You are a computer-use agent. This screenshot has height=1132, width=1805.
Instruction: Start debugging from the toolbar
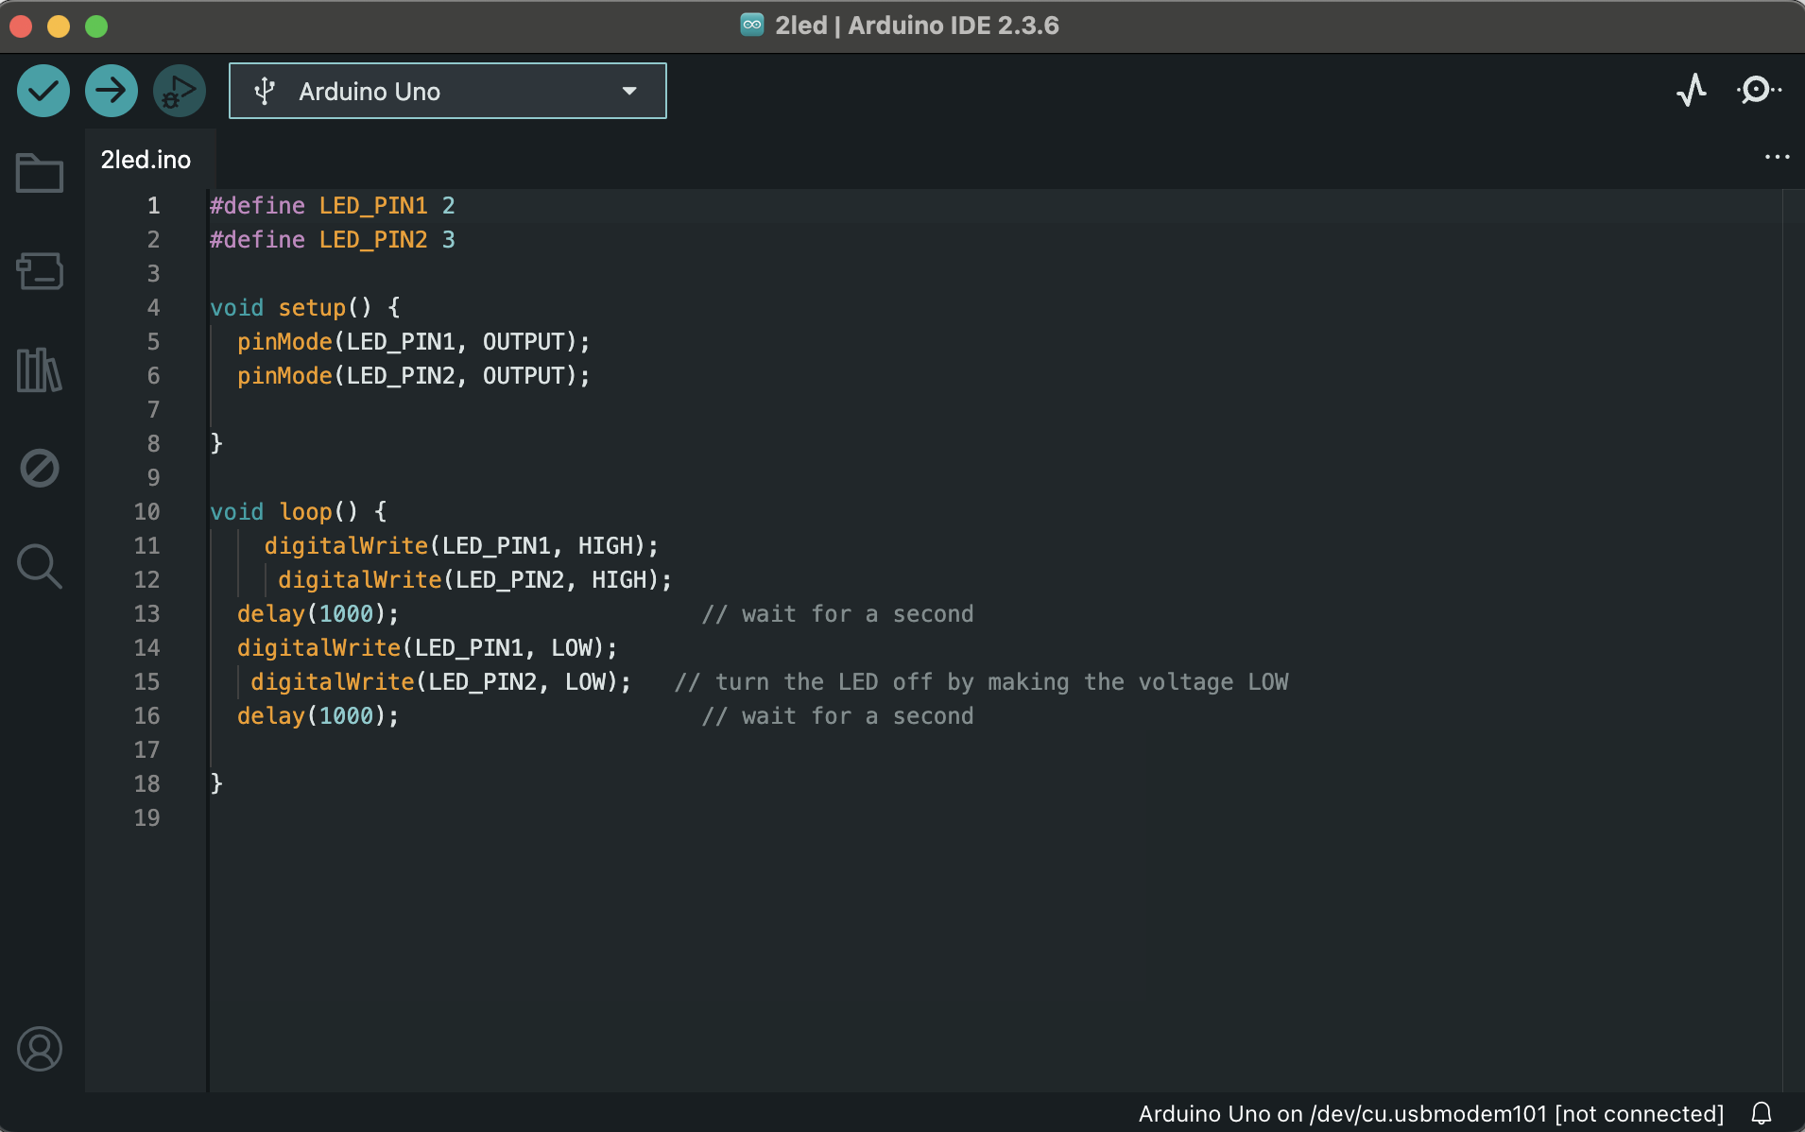[179, 90]
